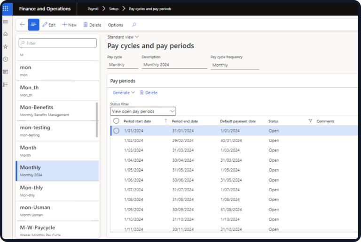Delete the selected pay period

(x=149, y=92)
